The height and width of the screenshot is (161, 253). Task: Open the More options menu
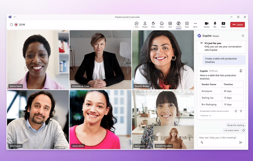tap(195, 24)
